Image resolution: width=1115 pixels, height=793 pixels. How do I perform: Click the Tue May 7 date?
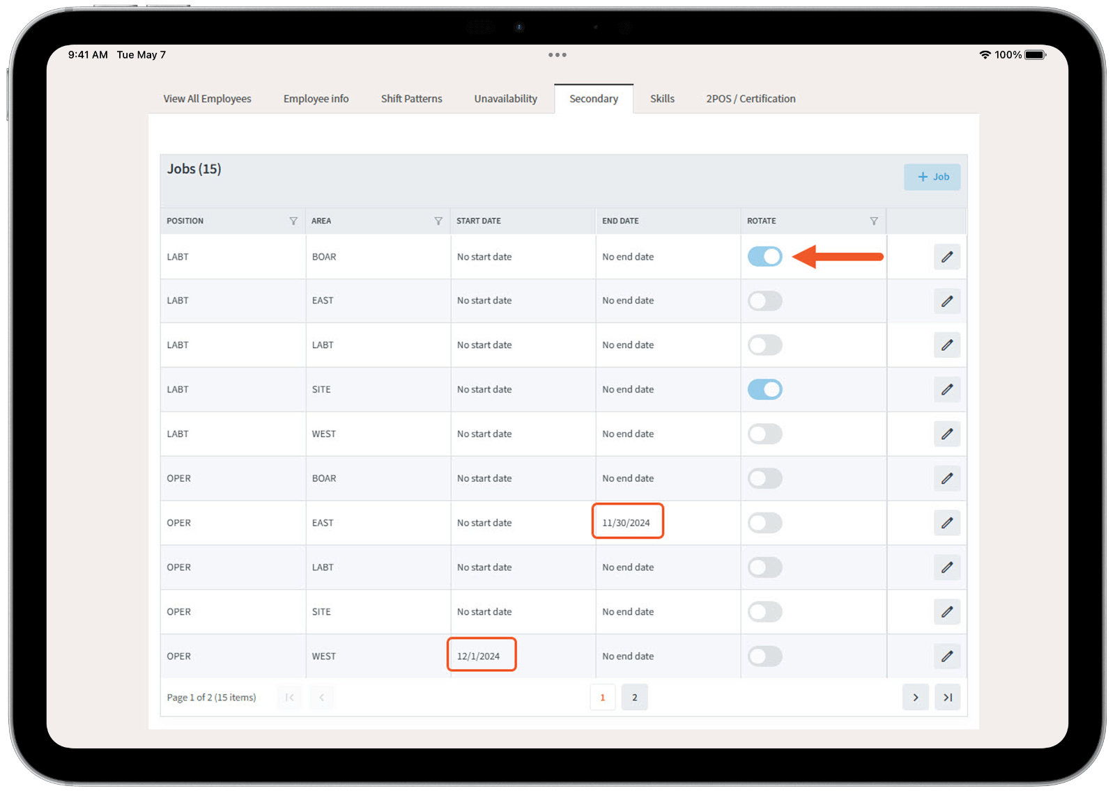pos(141,55)
